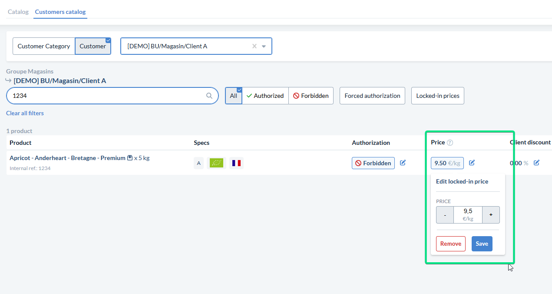Expand the customer selector dropdown arrow
The image size is (552, 294).
point(264,47)
